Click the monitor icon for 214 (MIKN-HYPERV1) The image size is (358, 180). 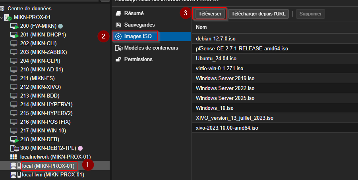point(14,104)
